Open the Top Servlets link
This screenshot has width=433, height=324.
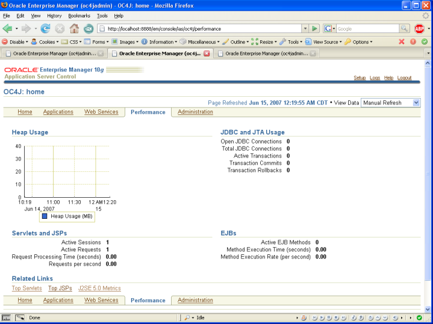(x=26, y=288)
